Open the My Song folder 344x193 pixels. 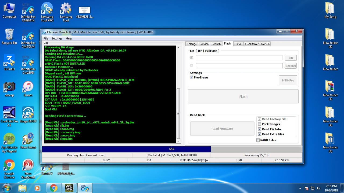330,11
